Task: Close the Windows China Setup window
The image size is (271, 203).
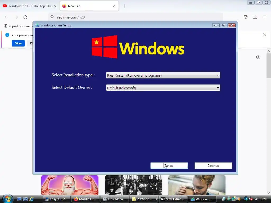Action: click(232, 25)
